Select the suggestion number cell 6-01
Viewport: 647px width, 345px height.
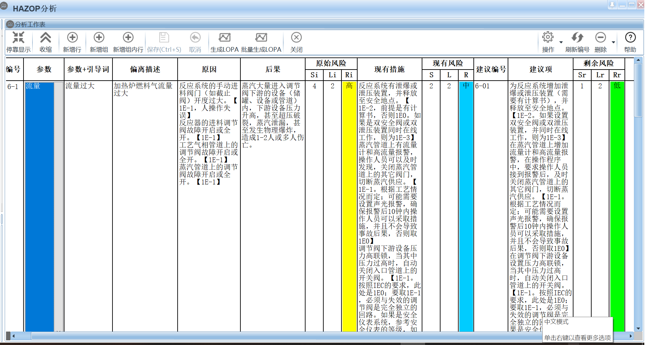click(491, 206)
